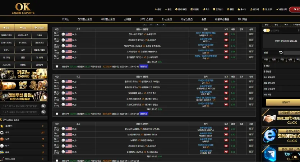The image size is (300, 162).
Task: Select 야구 baseball item in list
Action: (24, 146)
